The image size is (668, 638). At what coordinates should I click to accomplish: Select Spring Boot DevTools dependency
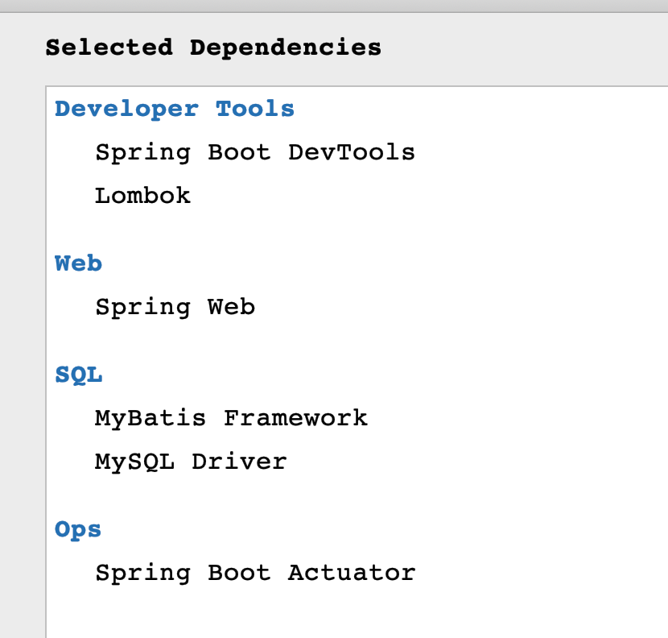coord(254,152)
